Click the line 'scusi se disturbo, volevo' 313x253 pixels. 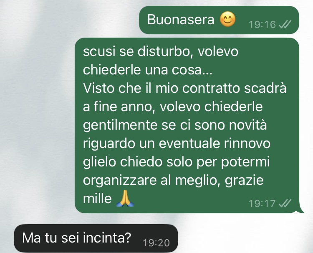click(x=161, y=51)
